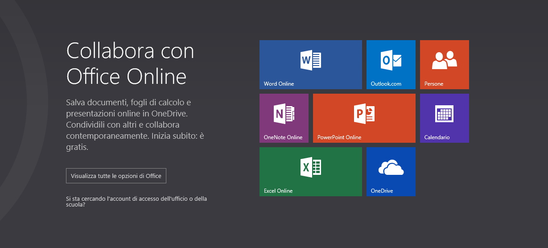Viewport: 548px width, 248px height.
Task: Click the "PowerPoint Online" tile label
Action: pyautogui.click(x=339, y=137)
